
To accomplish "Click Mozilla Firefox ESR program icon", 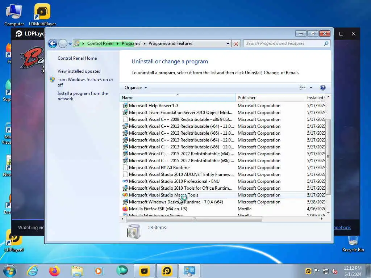I will pos(125,209).
